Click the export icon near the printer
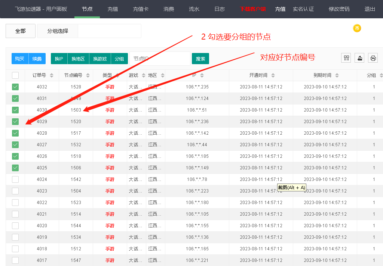 click(x=359, y=58)
